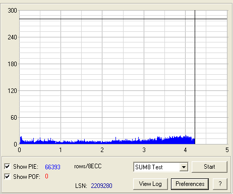The height and width of the screenshot is (194, 233).
Task: Click the 300 label on the y-axis
Action: click(x=12, y=11)
